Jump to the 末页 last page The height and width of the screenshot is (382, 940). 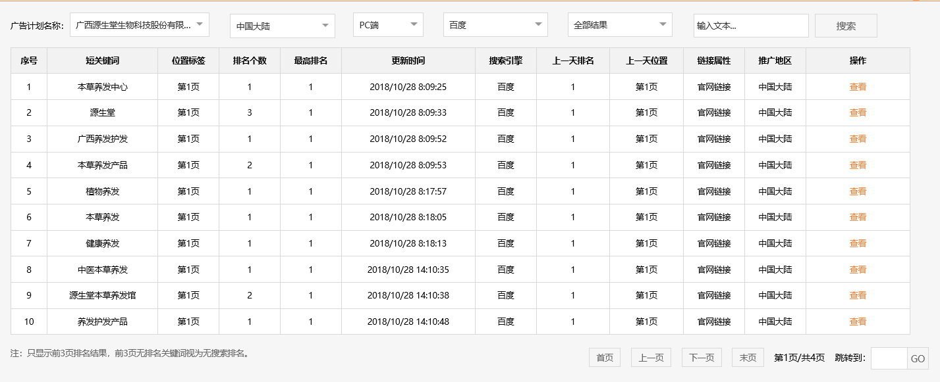[x=748, y=357]
